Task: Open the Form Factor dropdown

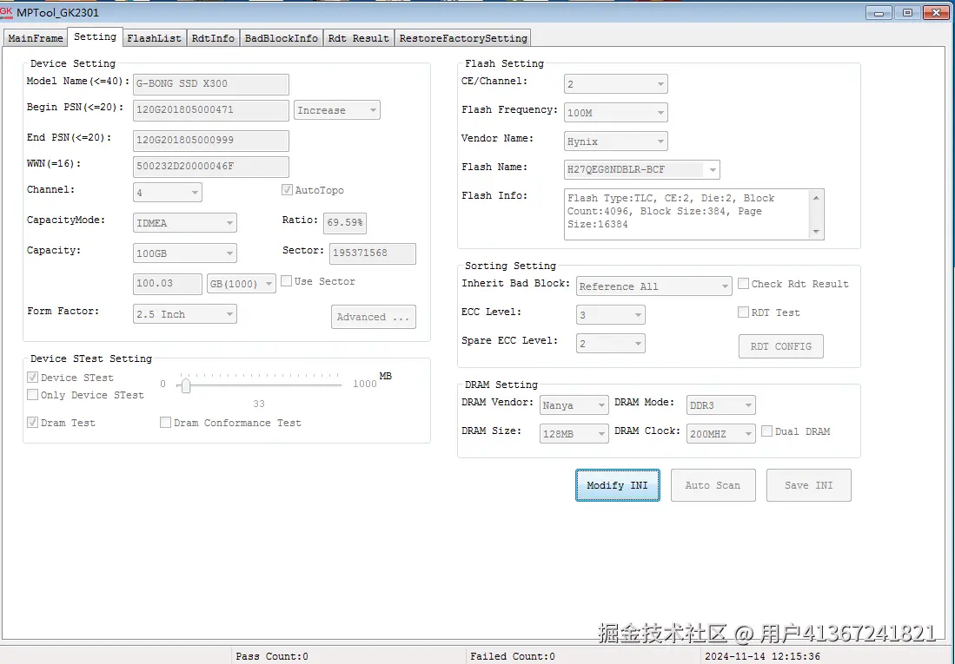Action: [x=184, y=314]
